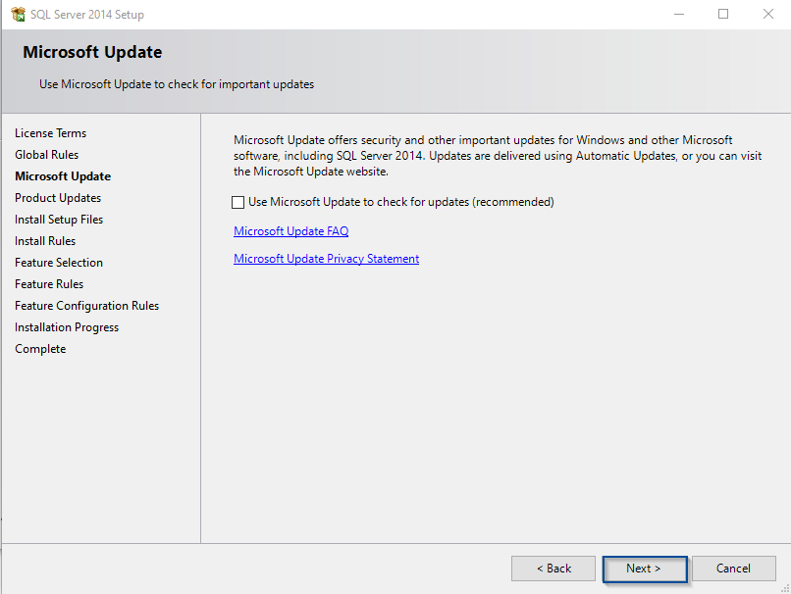Open Microsoft Update Privacy Statement link
Viewport: 791px width, 594px height.
pos(326,259)
